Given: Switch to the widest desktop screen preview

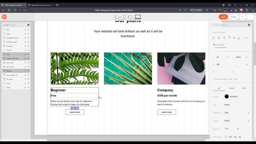Looking at the screenshot, I should coord(138,17).
